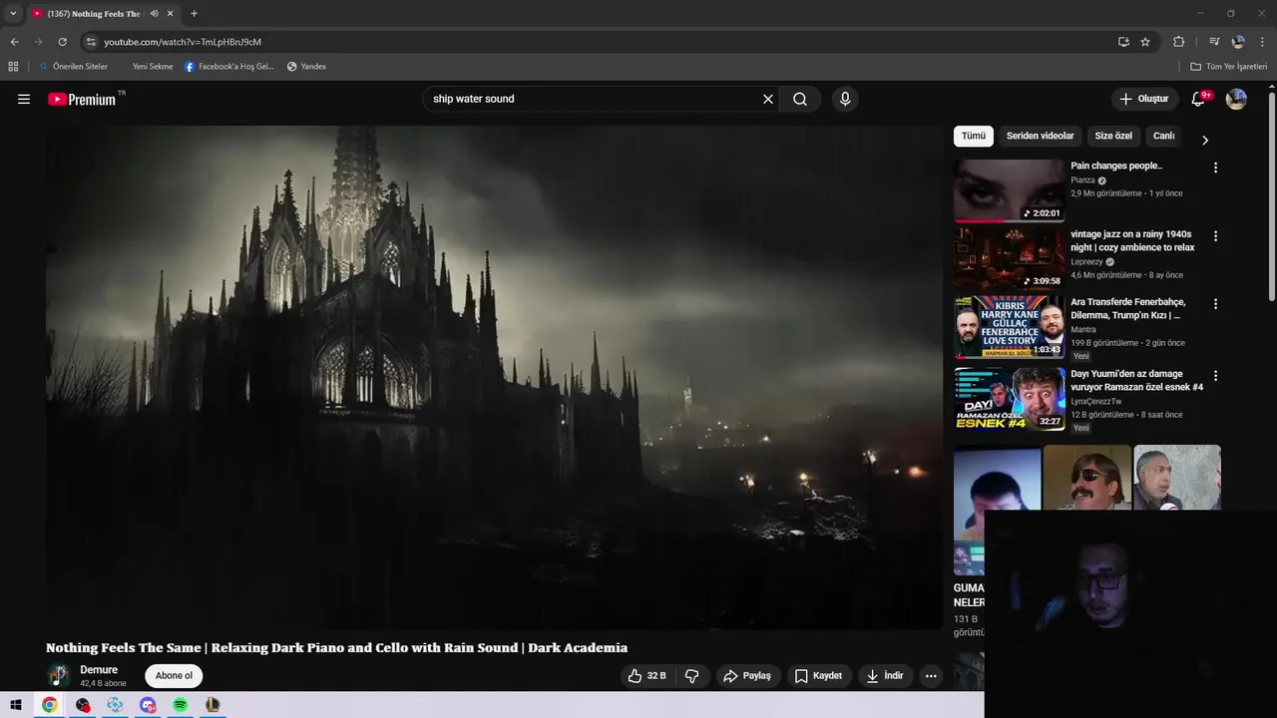Viewport: 1277px width, 718px height.
Task: Download video with İndir button
Action: 885,675
